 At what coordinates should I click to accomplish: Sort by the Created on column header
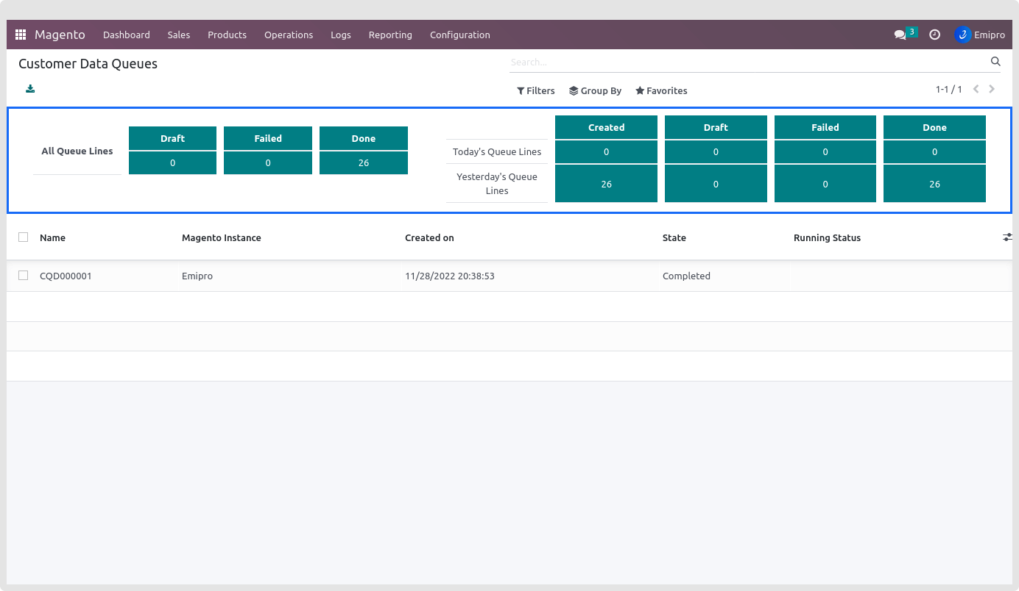(429, 237)
